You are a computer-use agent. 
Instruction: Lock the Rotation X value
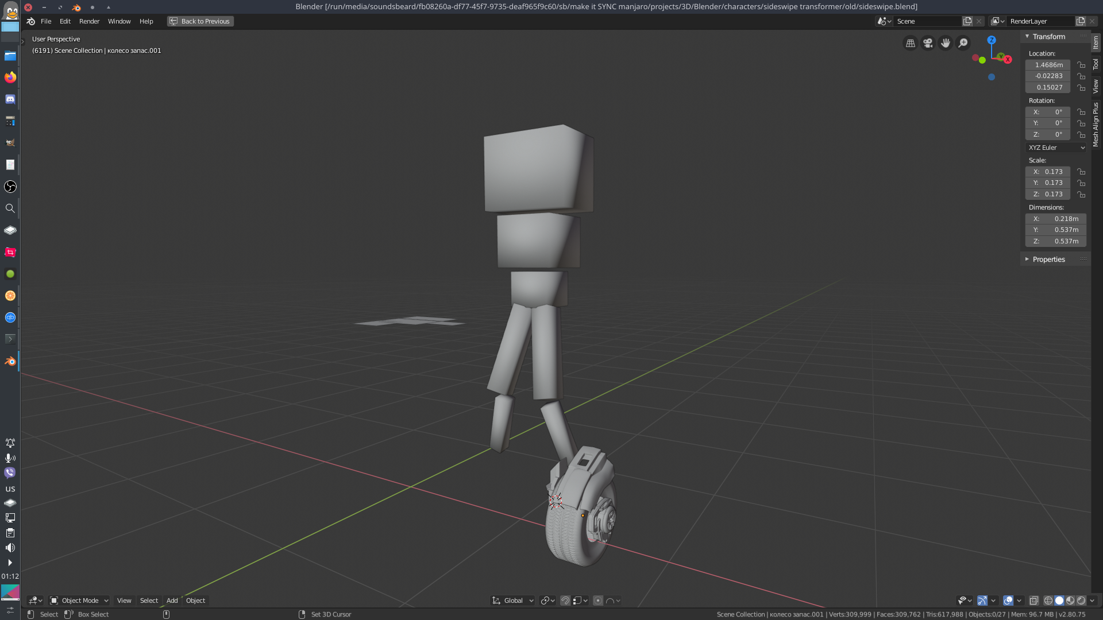(x=1081, y=112)
